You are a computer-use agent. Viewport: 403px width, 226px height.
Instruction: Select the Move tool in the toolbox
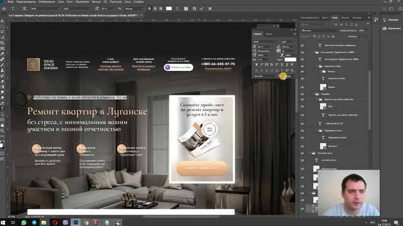pos(3,21)
